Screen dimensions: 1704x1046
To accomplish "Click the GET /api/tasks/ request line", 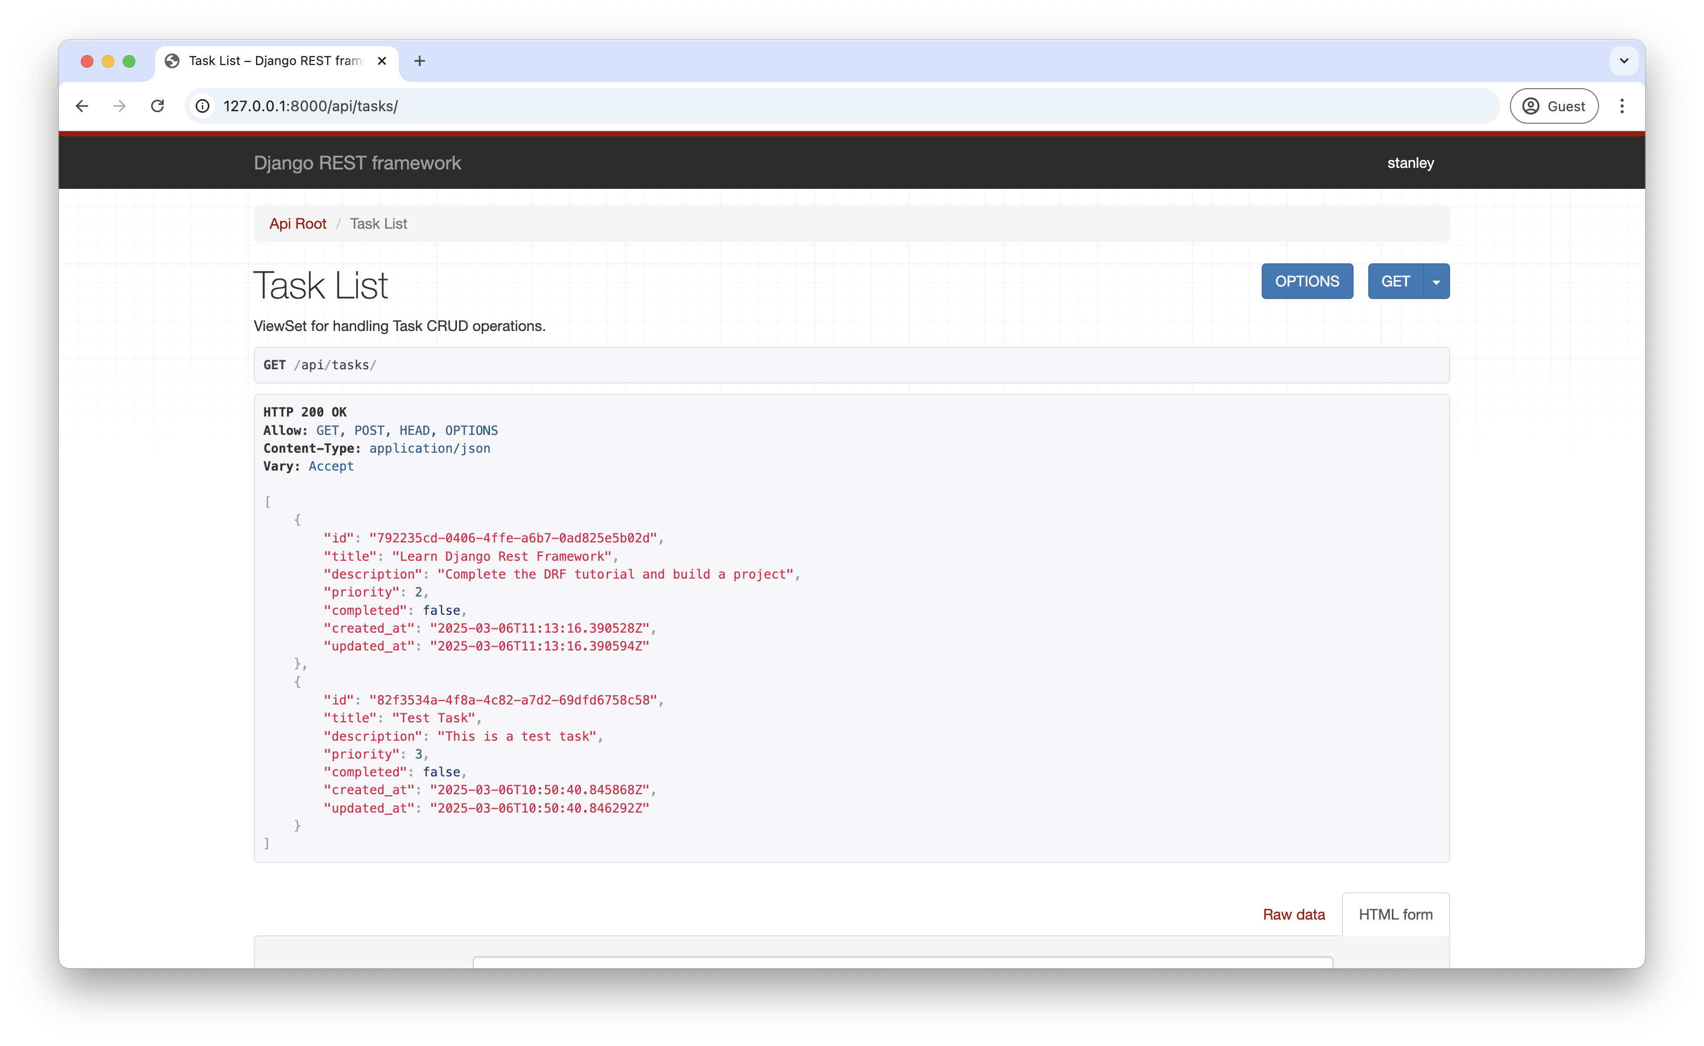I will pyautogui.click(x=319, y=365).
